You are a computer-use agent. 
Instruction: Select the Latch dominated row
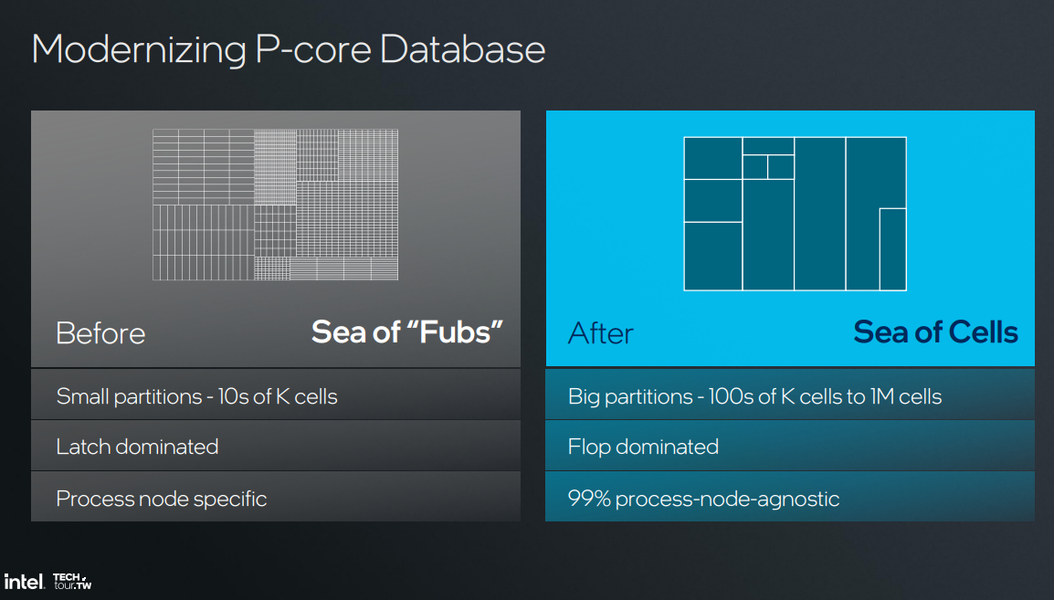(x=275, y=447)
